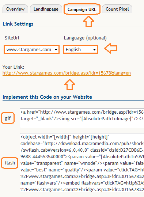The width and height of the screenshot is (144, 197).
Task: Click the 'SiteUrl' label
Action: 12,38
